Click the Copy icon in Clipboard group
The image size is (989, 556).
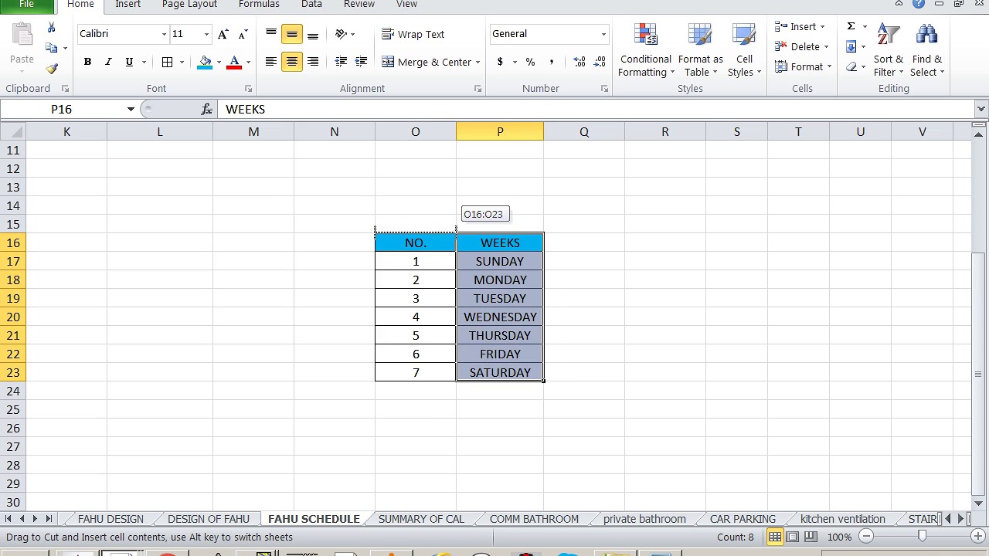52,48
